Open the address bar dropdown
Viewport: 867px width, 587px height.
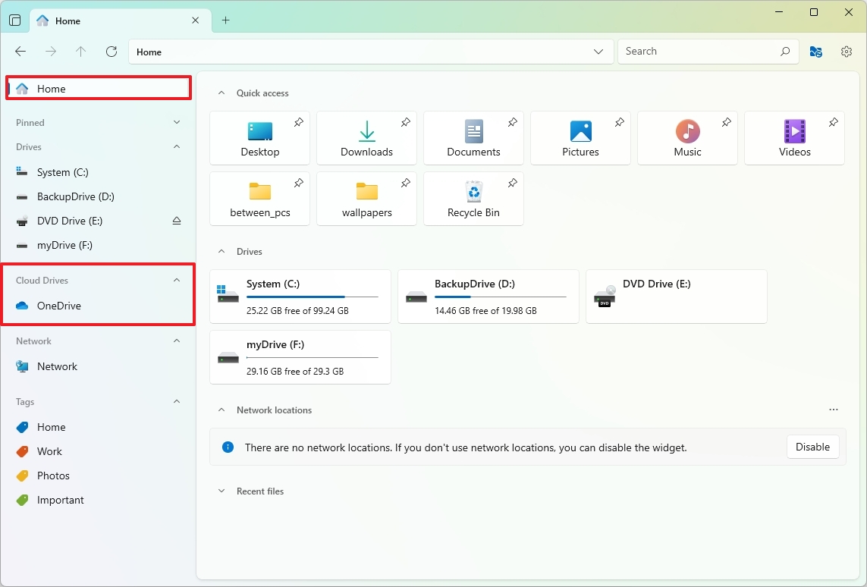(598, 52)
